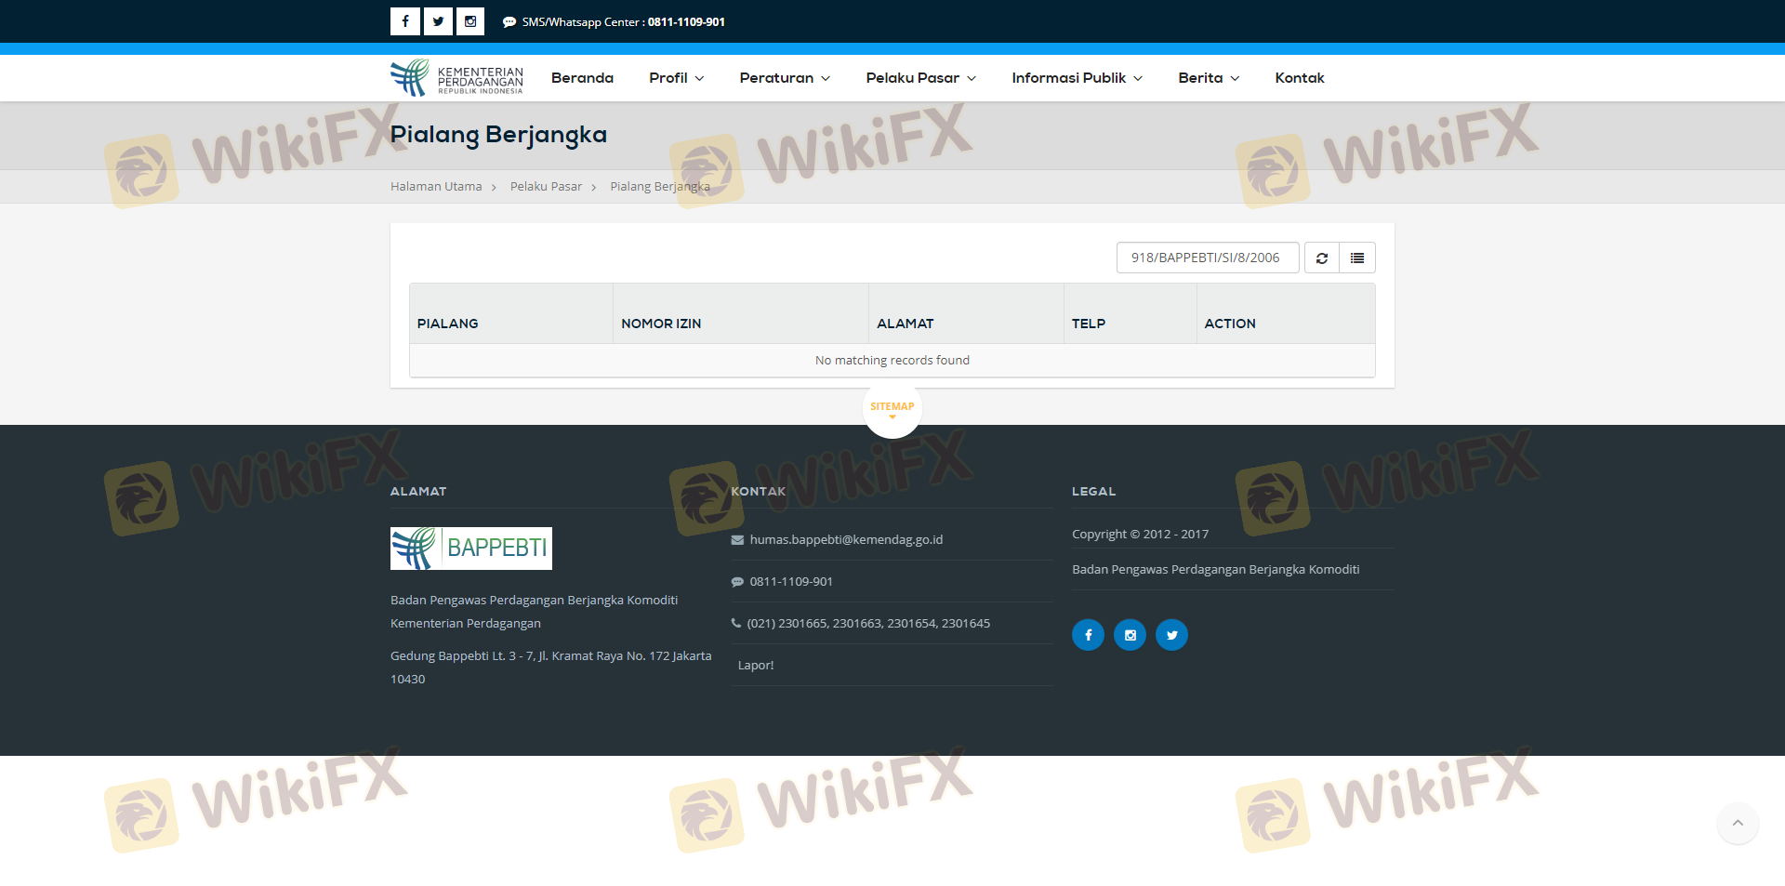Open the Kontak menu item
Screen dimensions: 1785x886
click(1299, 78)
